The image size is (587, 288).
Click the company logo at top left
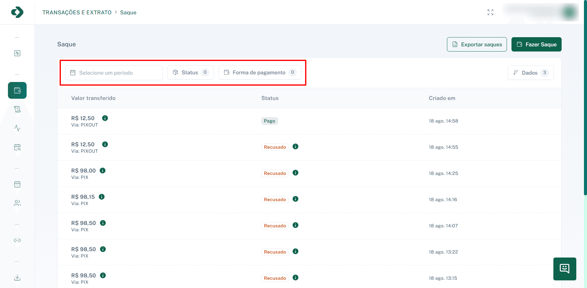[17, 12]
